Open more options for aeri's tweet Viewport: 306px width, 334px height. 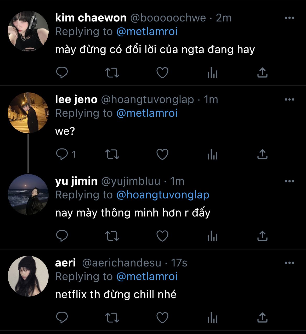point(289,263)
